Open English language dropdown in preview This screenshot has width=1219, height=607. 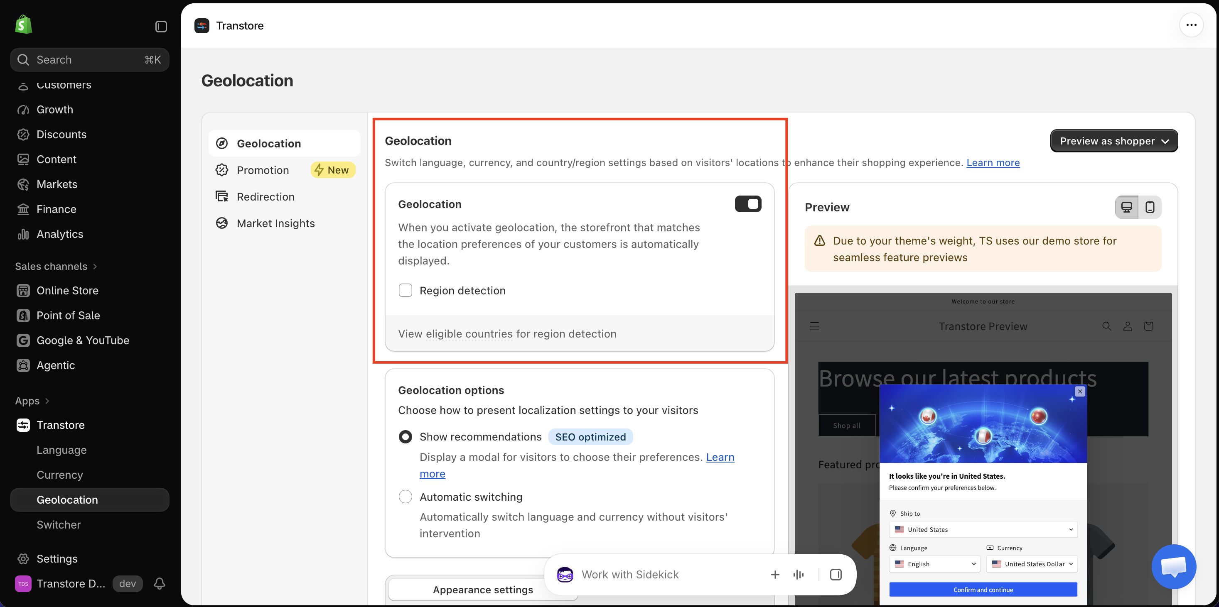click(x=934, y=564)
